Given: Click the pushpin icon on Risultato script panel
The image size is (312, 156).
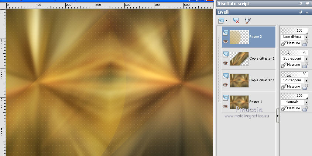Looking at the screenshot, I should pyautogui.click(x=301, y=4).
